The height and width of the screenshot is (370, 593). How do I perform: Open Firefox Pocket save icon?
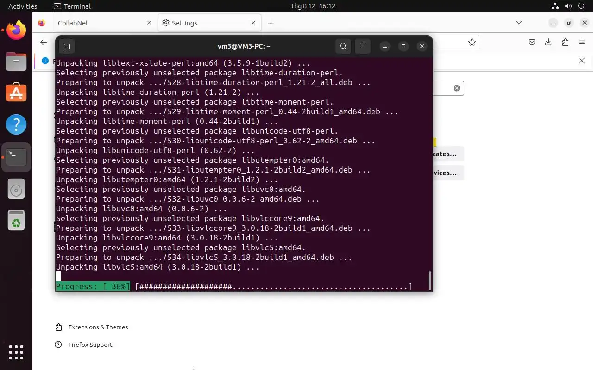click(x=532, y=42)
